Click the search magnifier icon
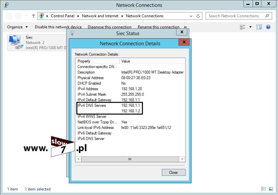278x195 pixels. tap(267, 16)
